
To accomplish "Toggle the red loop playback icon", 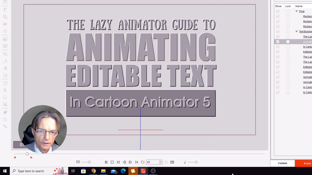I will [x=143, y=162].
